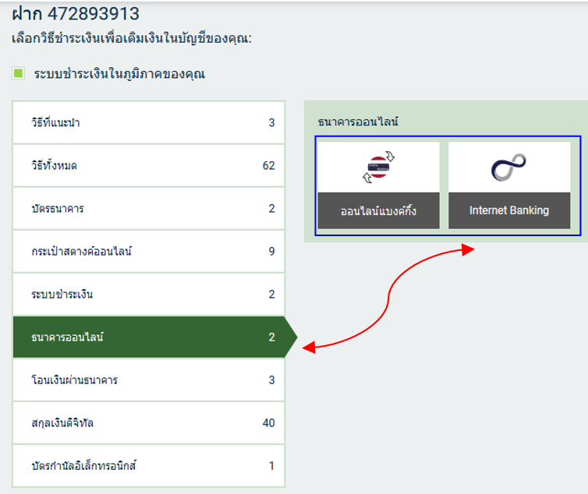Click the Thai flag online banking icon
The height and width of the screenshot is (494, 588).
(379, 167)
